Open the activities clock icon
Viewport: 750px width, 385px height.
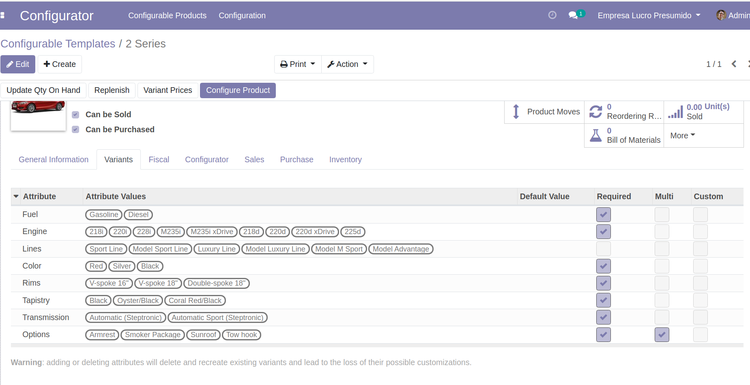[x=552, y=15]
